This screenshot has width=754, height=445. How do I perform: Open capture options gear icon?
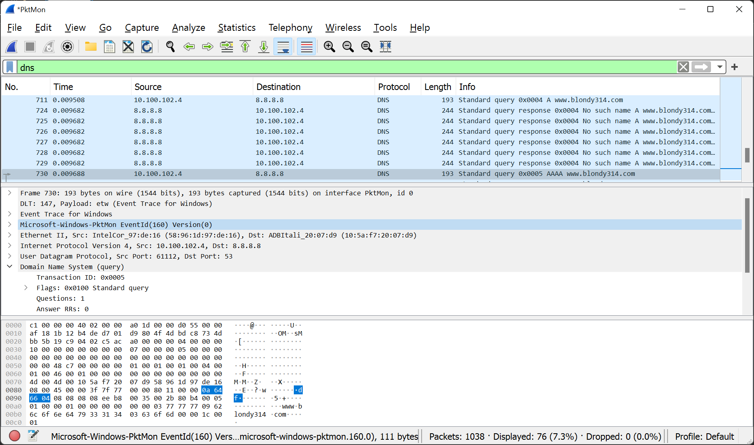(67, 47)
